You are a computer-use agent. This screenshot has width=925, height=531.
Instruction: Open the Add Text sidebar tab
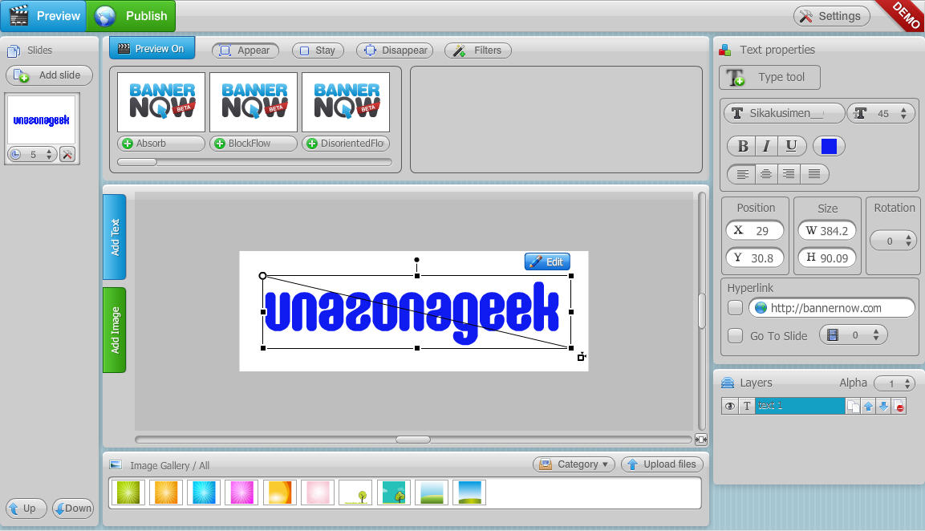(x=113, y=237)
